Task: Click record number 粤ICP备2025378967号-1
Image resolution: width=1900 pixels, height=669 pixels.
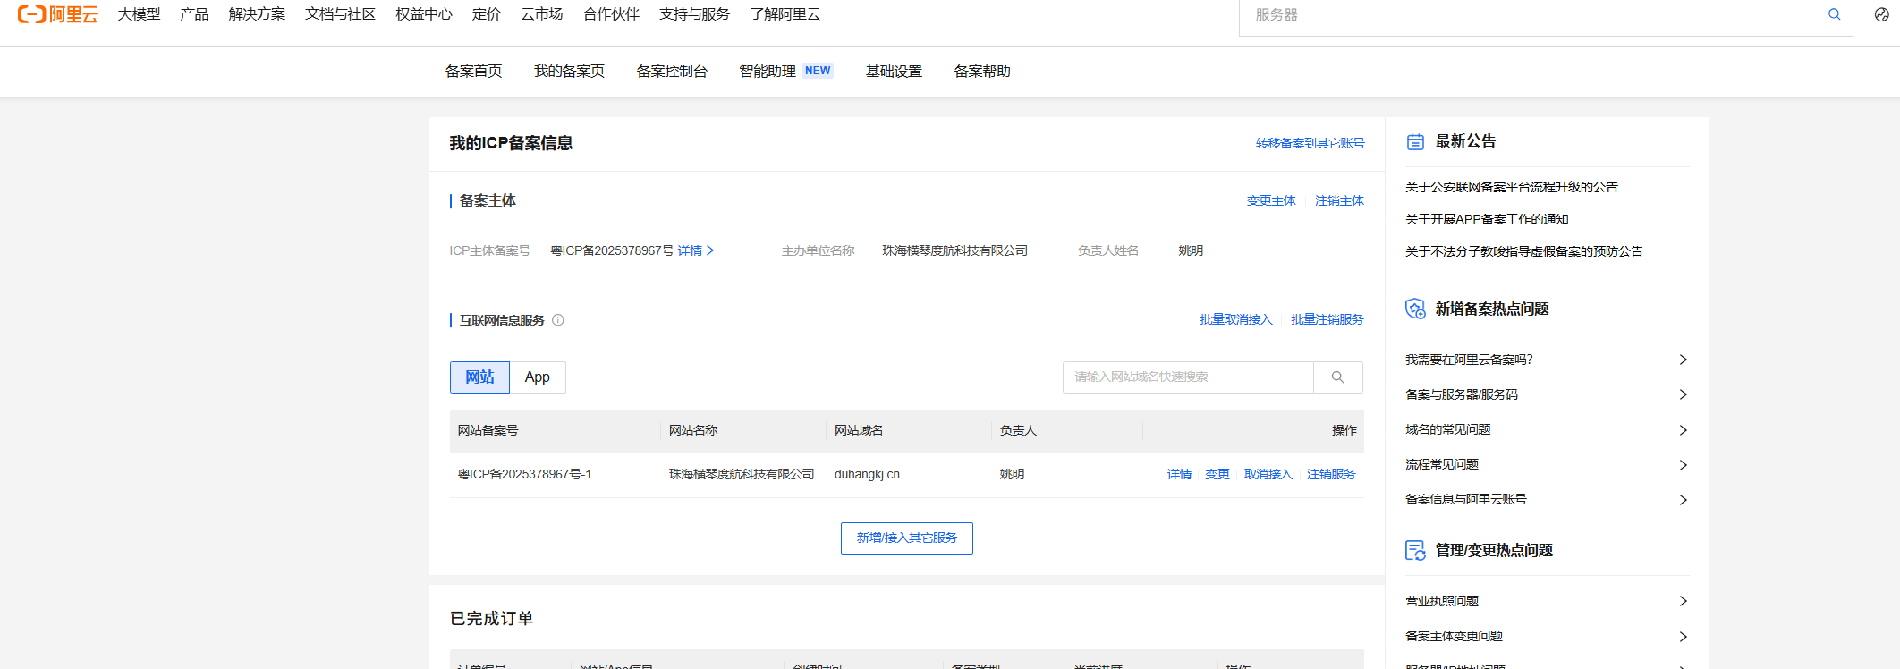Action: (x=525, y=474)
